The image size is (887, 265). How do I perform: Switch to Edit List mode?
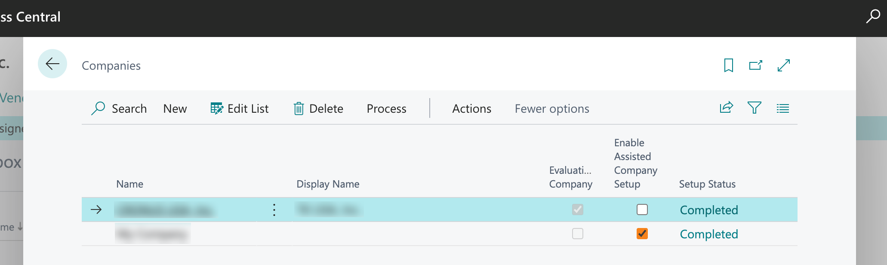[x=240, y=108]
